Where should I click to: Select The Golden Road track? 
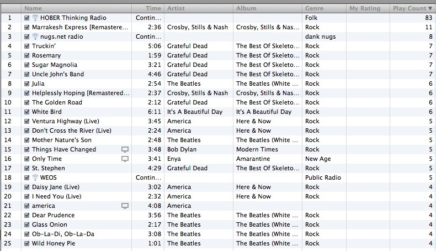click(x=57, y=102)
